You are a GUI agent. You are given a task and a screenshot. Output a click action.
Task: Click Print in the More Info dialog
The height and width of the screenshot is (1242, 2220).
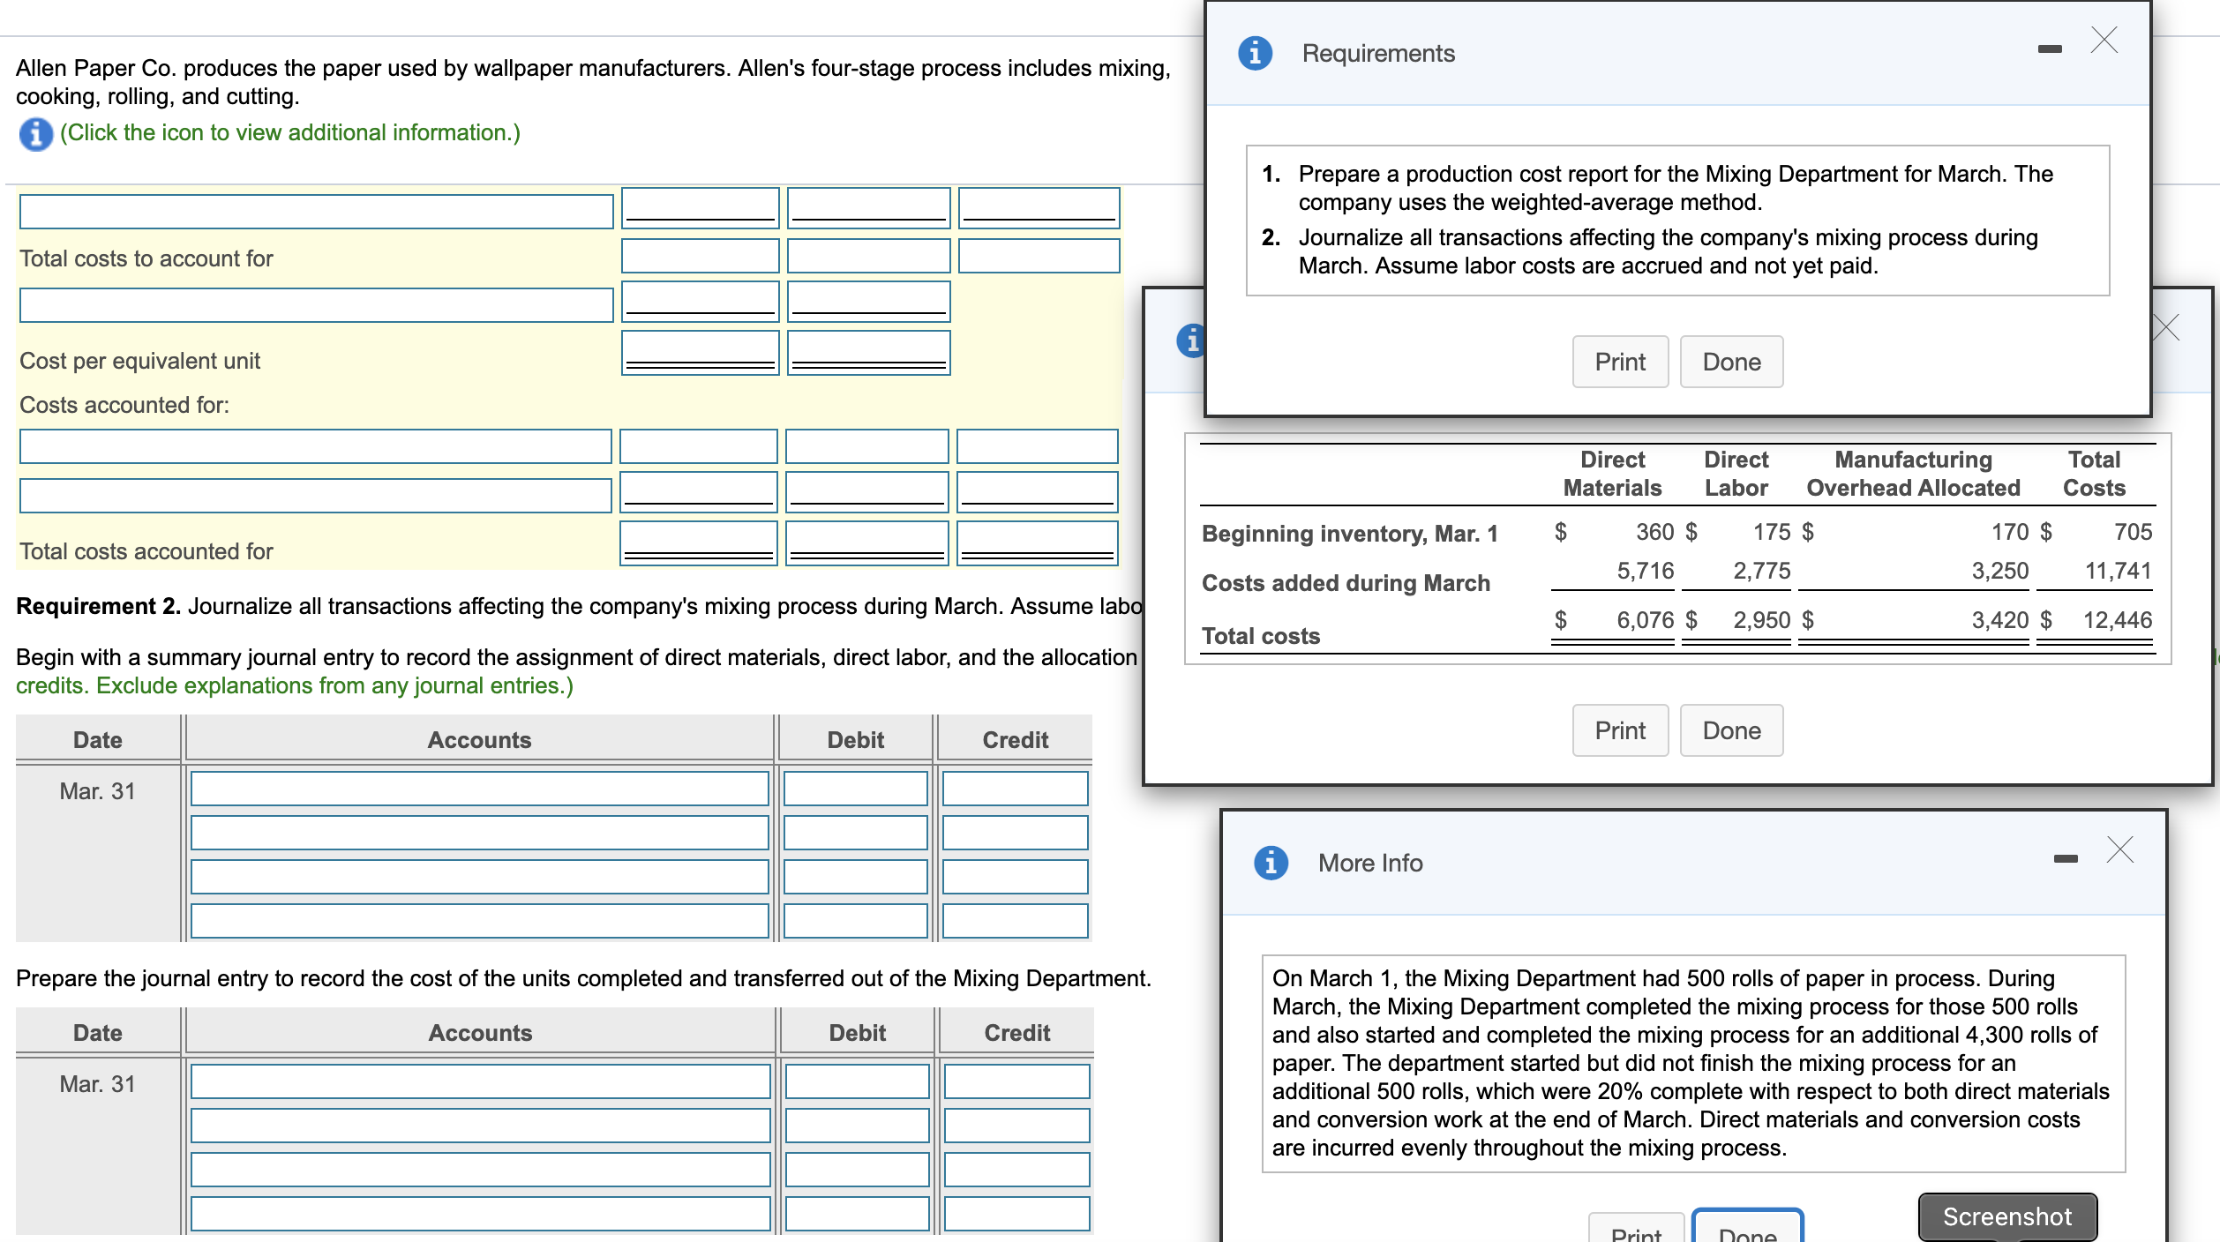1638,1233
